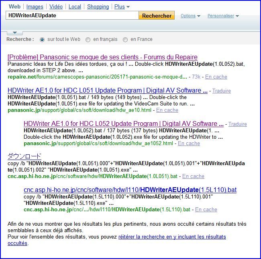
Task: Click the Rechercher button
Action: [157, 16]
